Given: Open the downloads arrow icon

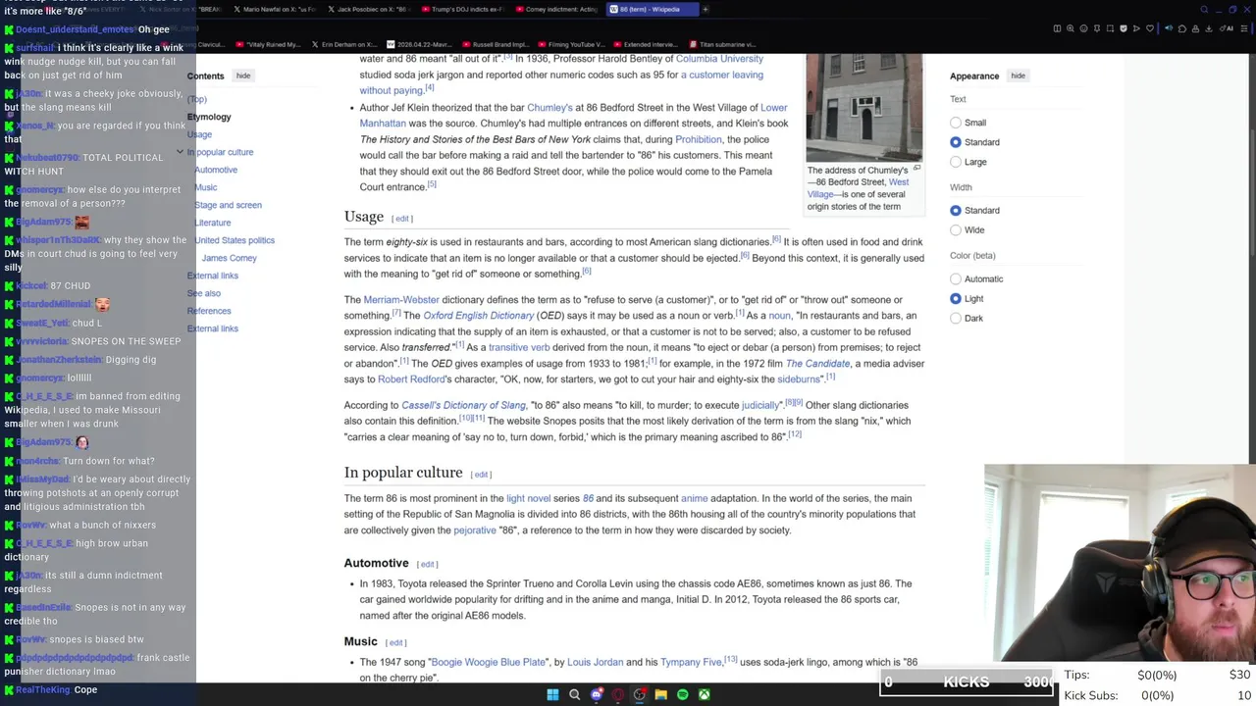Looking at the screenshot, I should click(x=1208, y=28).
